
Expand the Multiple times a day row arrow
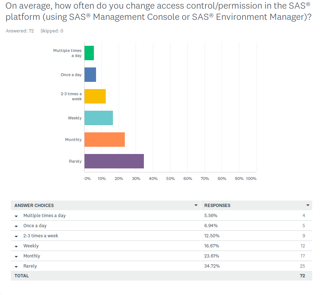coord(16,216)
